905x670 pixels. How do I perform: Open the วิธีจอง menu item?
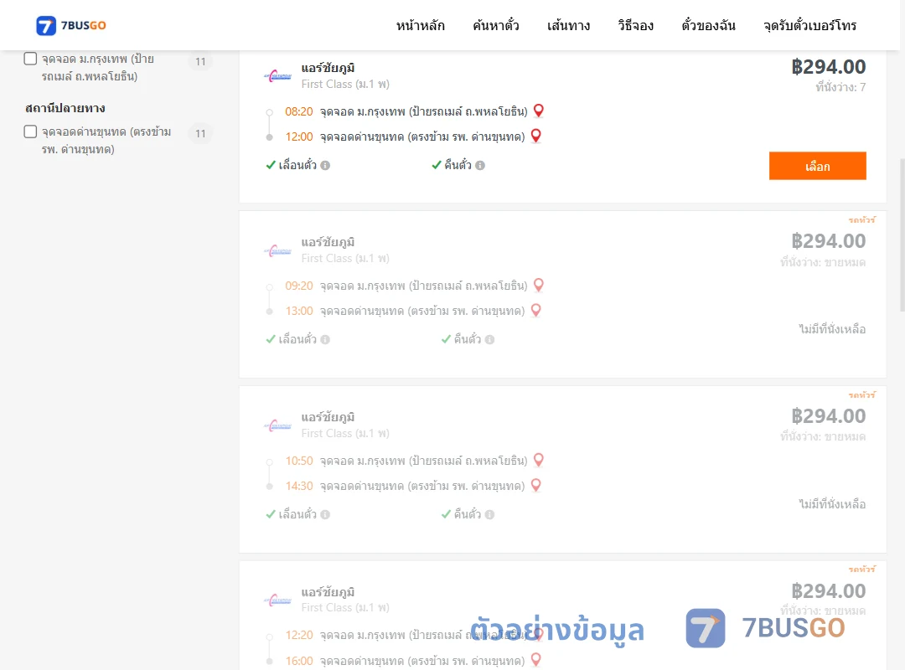click(635, 25)
